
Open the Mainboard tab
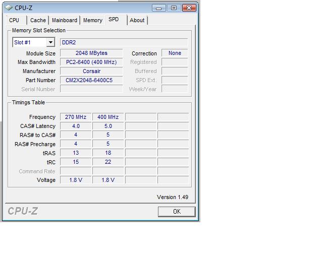tap(65, 20)
